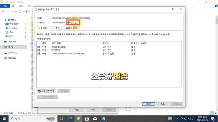This screenshot has width=218, height=122.
Task: Click the user icon beside TrustedInstaller entry
Action: click(39, 47)
